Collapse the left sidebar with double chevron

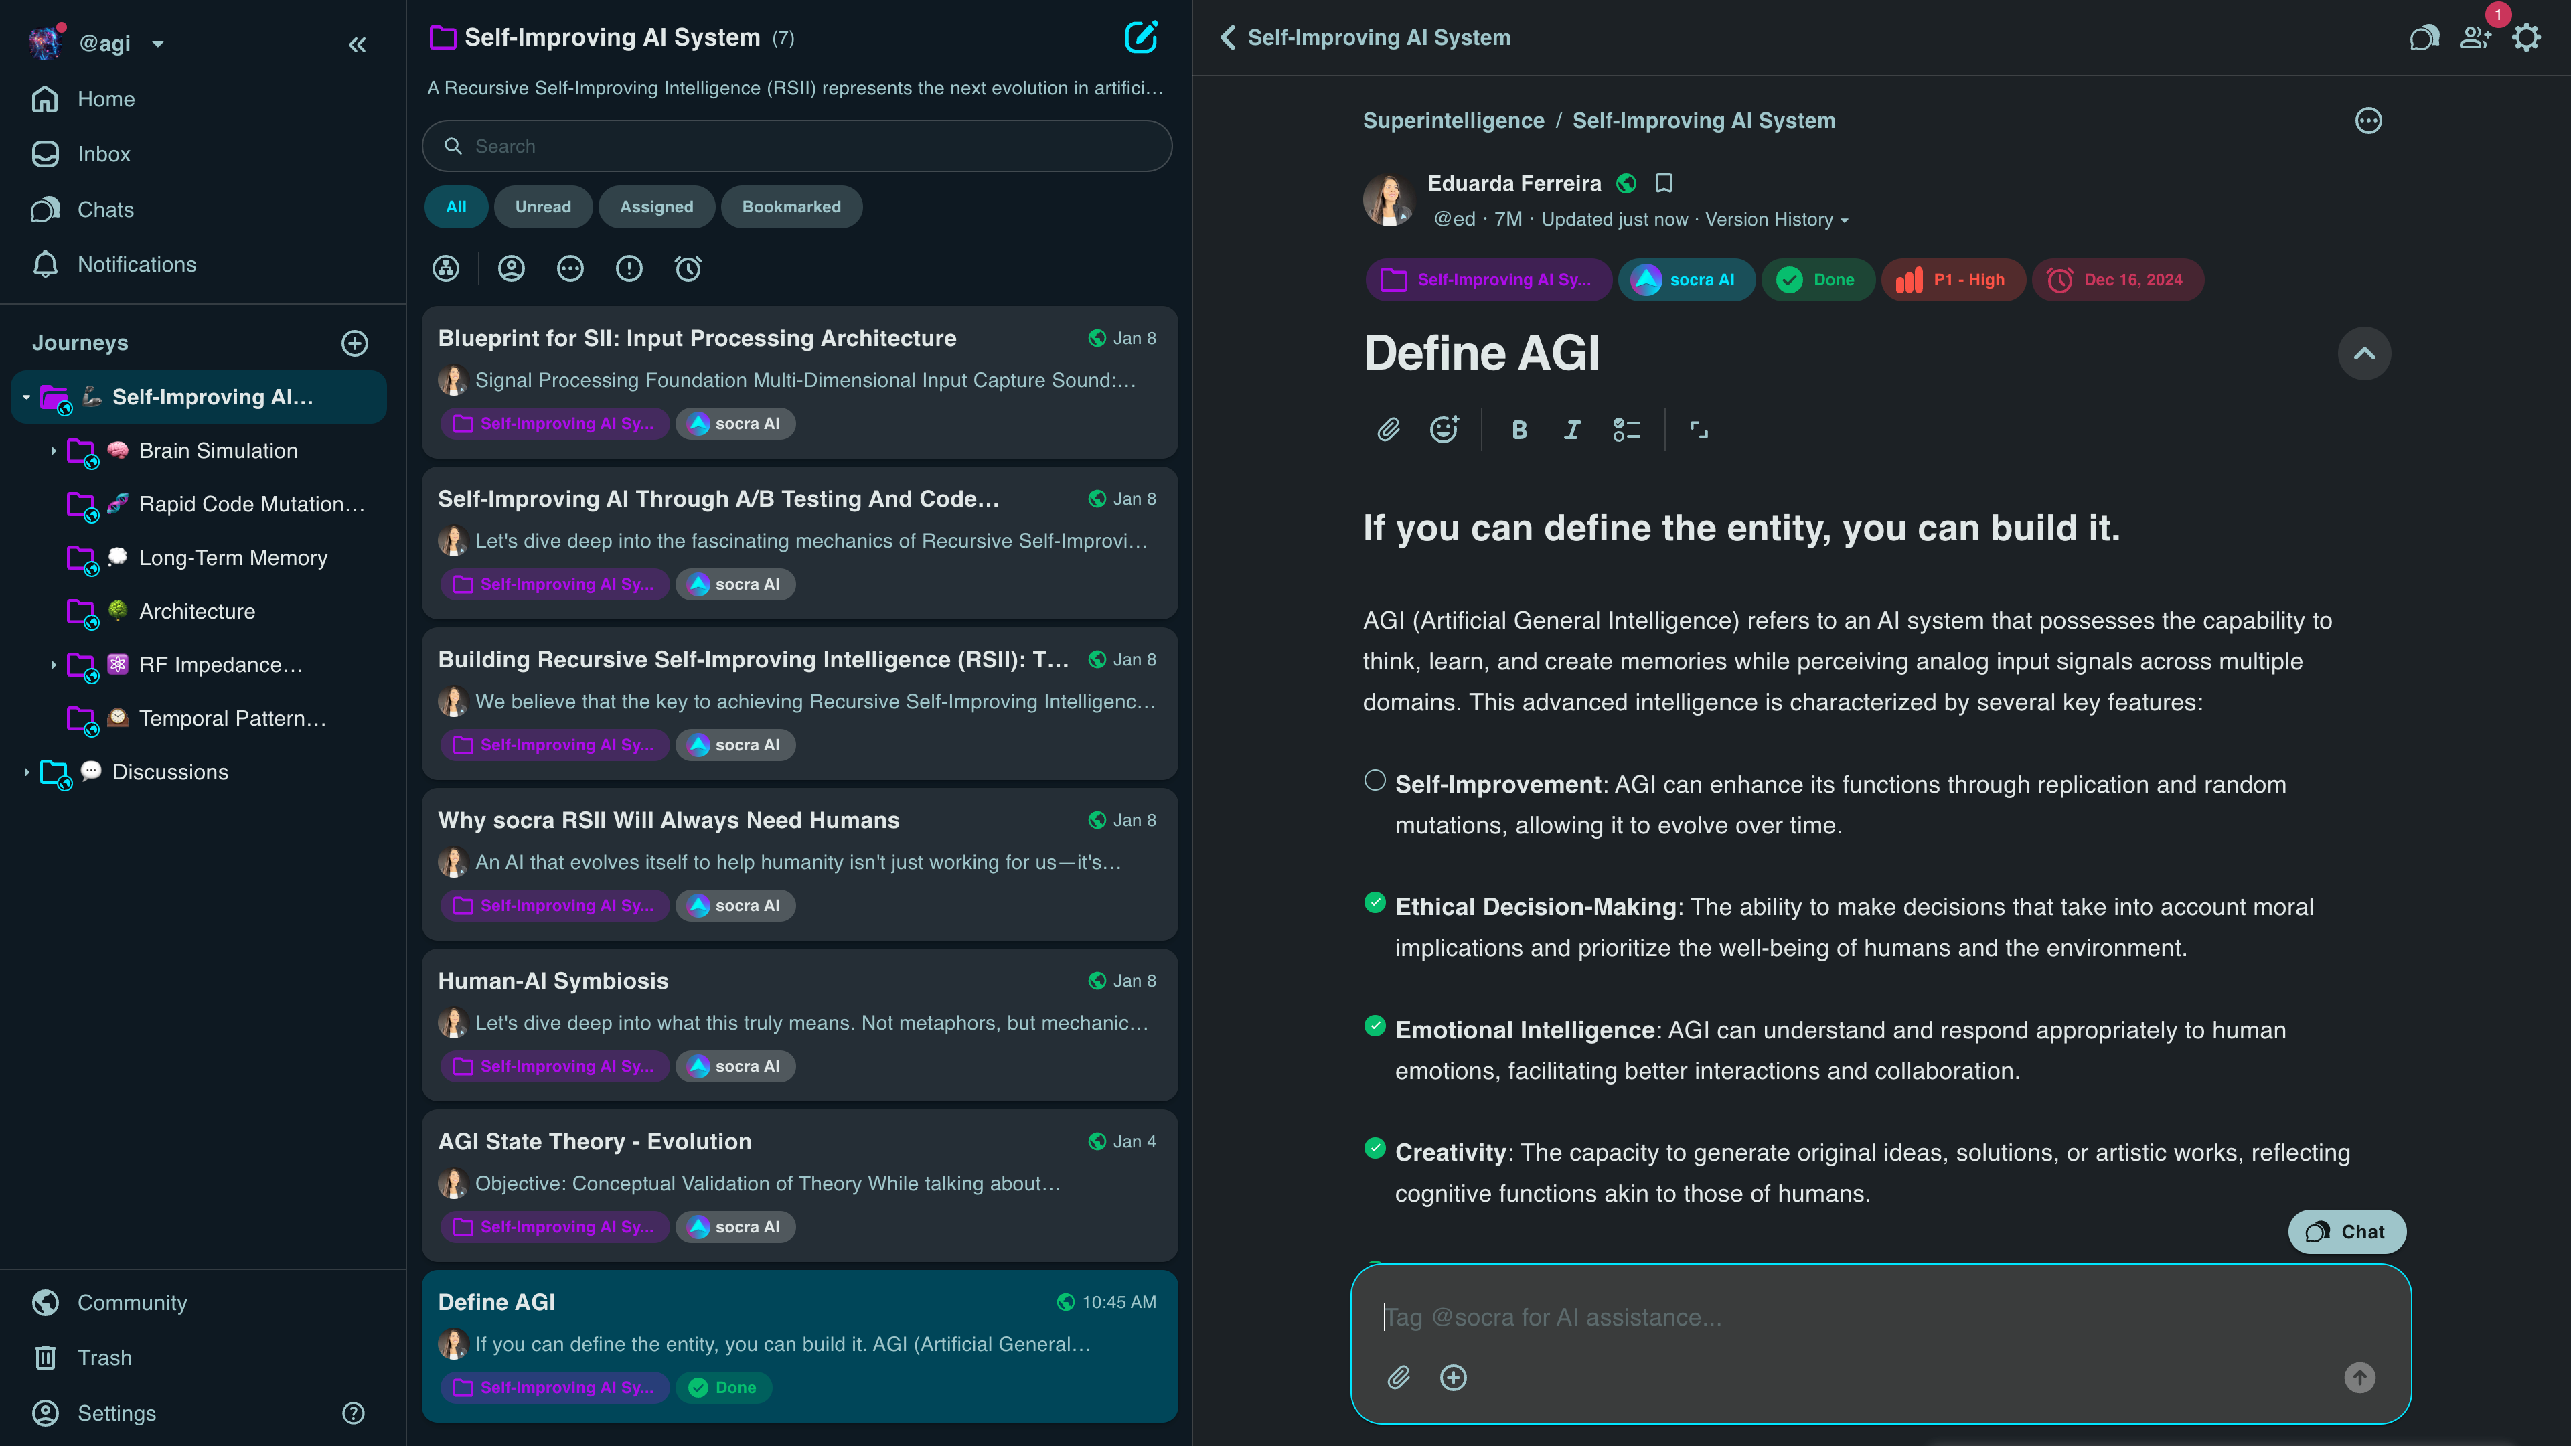coord(358,44)
